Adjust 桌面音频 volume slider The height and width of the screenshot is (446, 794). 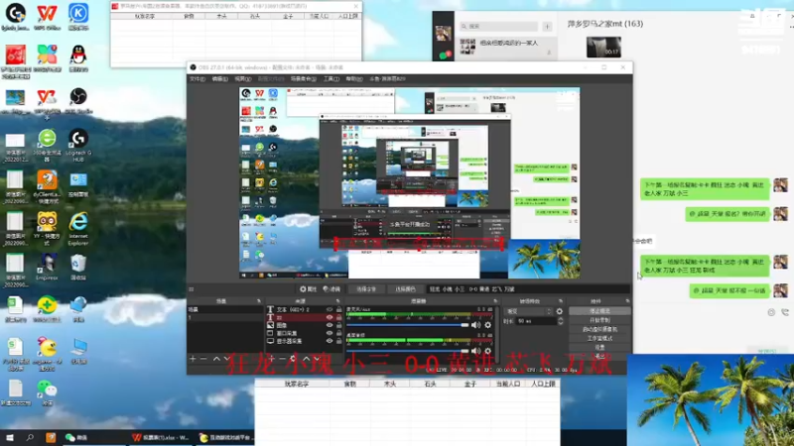click(407, 351)
